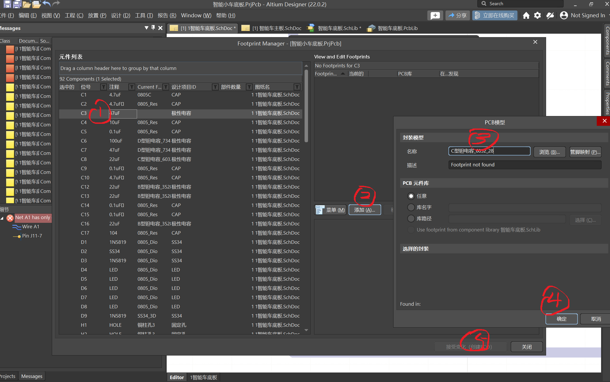Pin the Messages panel with pushpin icon
Screen dimensions: 610x382
(153, 28)
